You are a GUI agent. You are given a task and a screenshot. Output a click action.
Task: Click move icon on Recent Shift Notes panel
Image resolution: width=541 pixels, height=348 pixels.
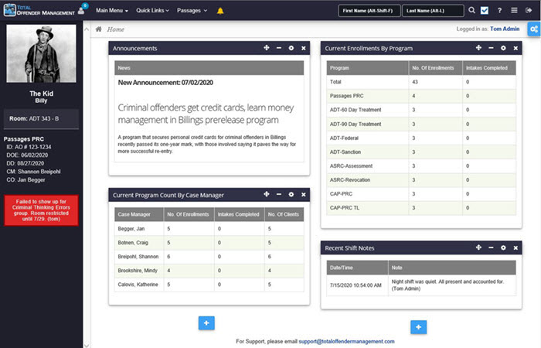[478, 247]
